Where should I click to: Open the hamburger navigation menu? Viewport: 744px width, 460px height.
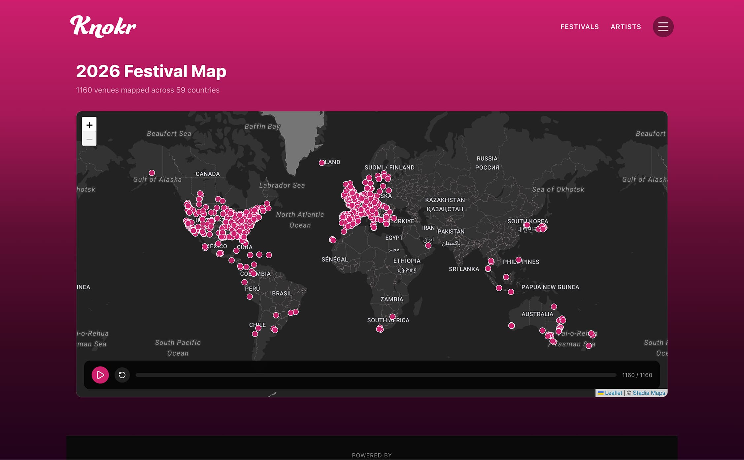(663, 27)
